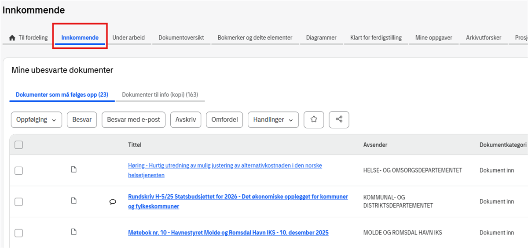This screenshot has height=248, width=528.
Task: Go to the Klart for ferdigstilling tab
Action: pos(376,38)
